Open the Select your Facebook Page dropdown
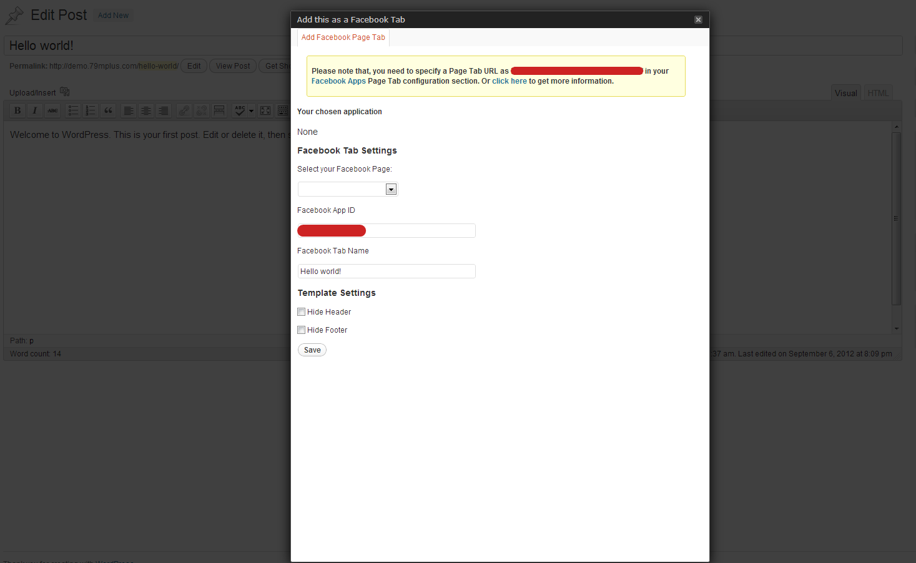 (348, 189)
